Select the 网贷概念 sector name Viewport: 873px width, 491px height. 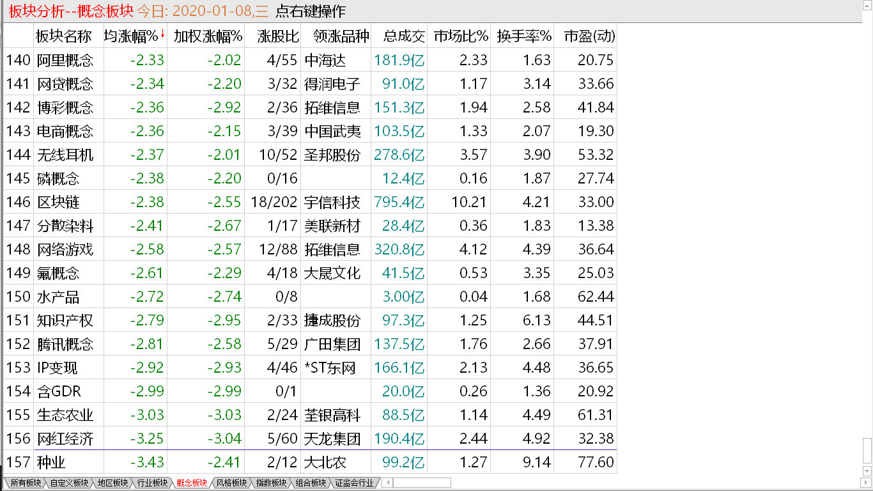tap(65, 84)
